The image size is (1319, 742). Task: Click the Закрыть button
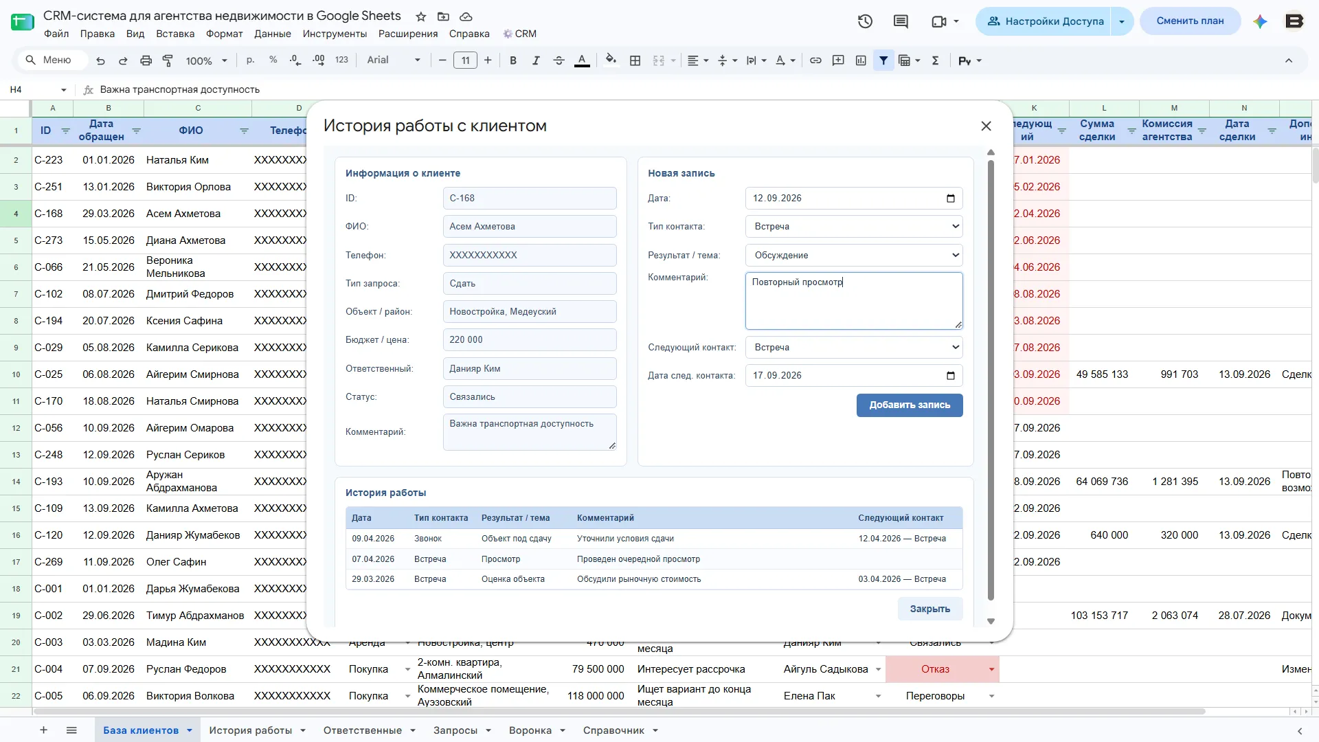[930, 609]
